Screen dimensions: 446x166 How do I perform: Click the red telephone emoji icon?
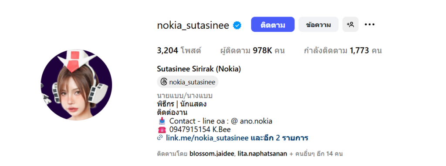pyautogui.click(x=162, y=129)
